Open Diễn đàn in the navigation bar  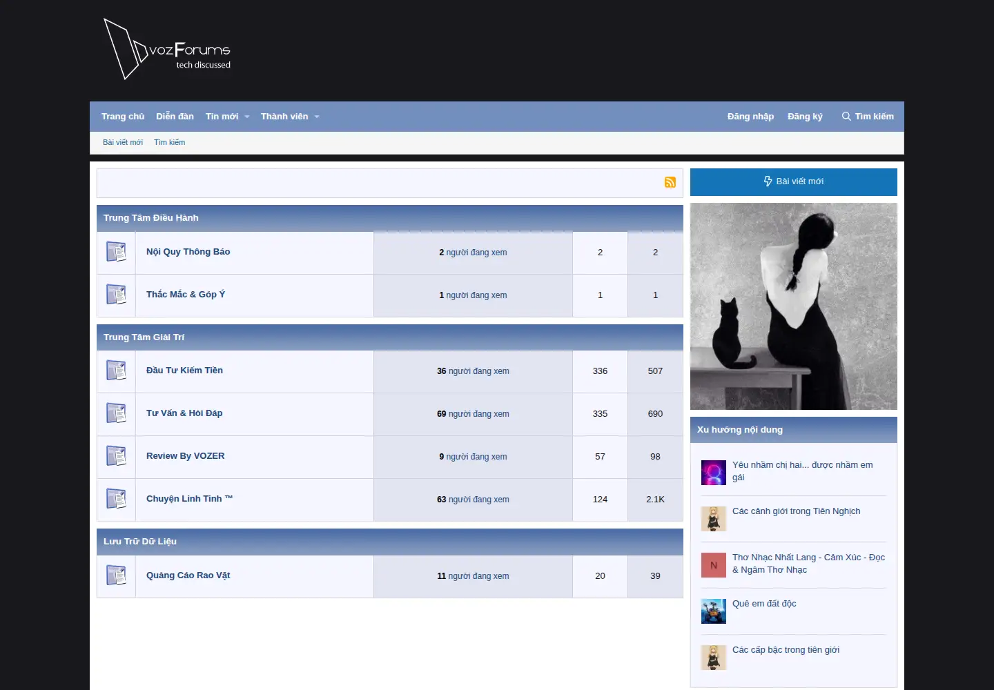tap(175, 117)
